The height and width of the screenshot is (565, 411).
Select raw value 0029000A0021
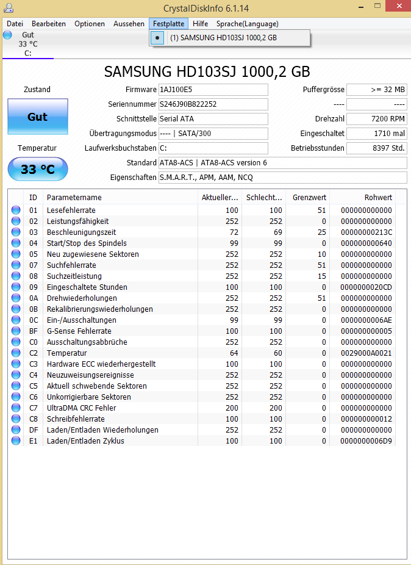366,353
